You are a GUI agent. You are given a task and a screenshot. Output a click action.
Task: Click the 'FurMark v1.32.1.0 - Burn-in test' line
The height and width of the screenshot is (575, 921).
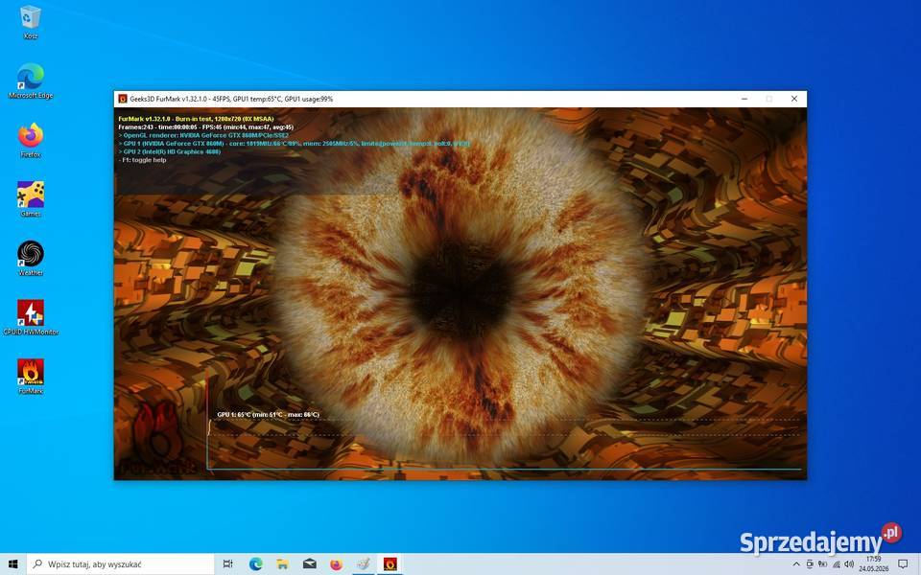coord(196,119)
